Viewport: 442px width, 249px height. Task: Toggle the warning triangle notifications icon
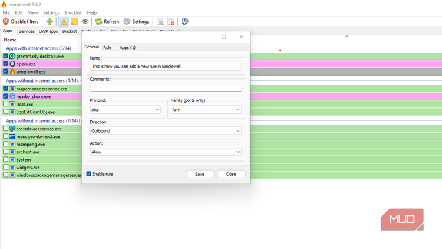click(x=64, y=21)
